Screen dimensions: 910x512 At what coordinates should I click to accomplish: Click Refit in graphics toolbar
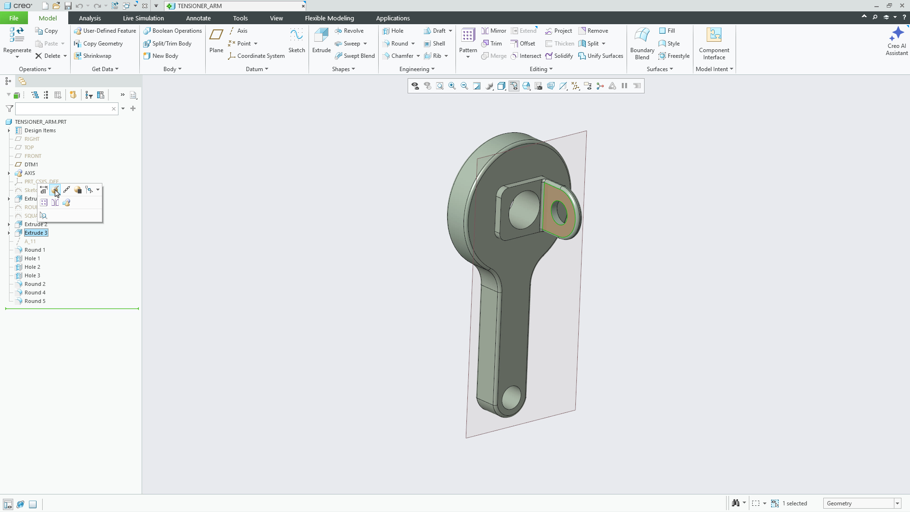click(x=440, y=86)
